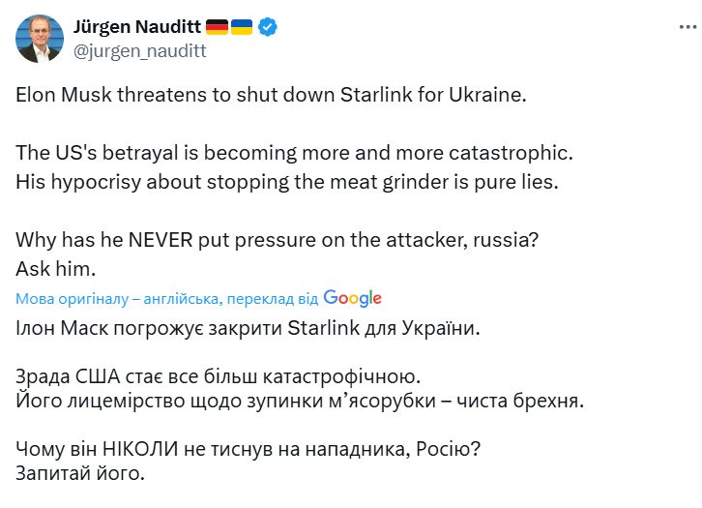Click the line 'Його лицемірство щодо зупинки м'ясорубки'
This screenshot has width=702, height=508.
pyautogui.click(x=300, y=401)
